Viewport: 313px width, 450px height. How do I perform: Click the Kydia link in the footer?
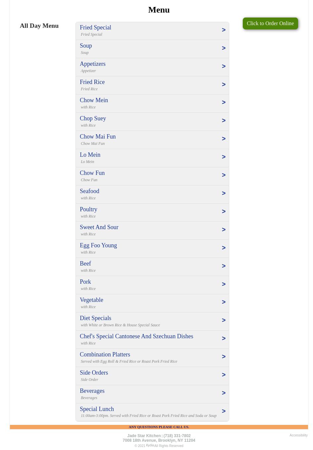[150, 445]
